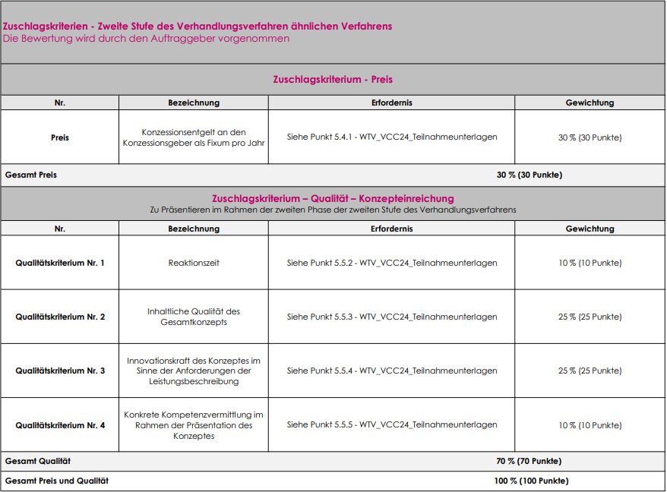Select the "Zuschlagskriterium - Preis" section header
Image resolution: width=667 pixels, height=492 pixels.
[x=333, y=79]
